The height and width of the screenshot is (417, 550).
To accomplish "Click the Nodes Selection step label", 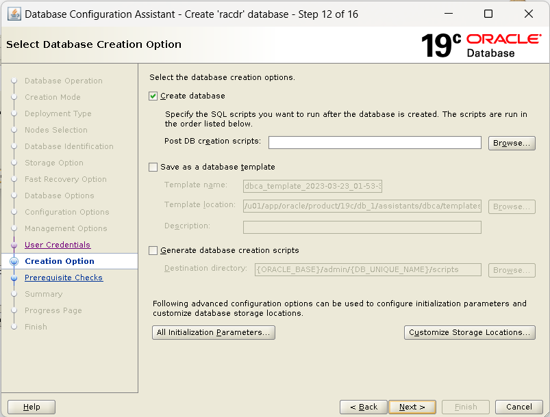I will click(x=56, y=130).
